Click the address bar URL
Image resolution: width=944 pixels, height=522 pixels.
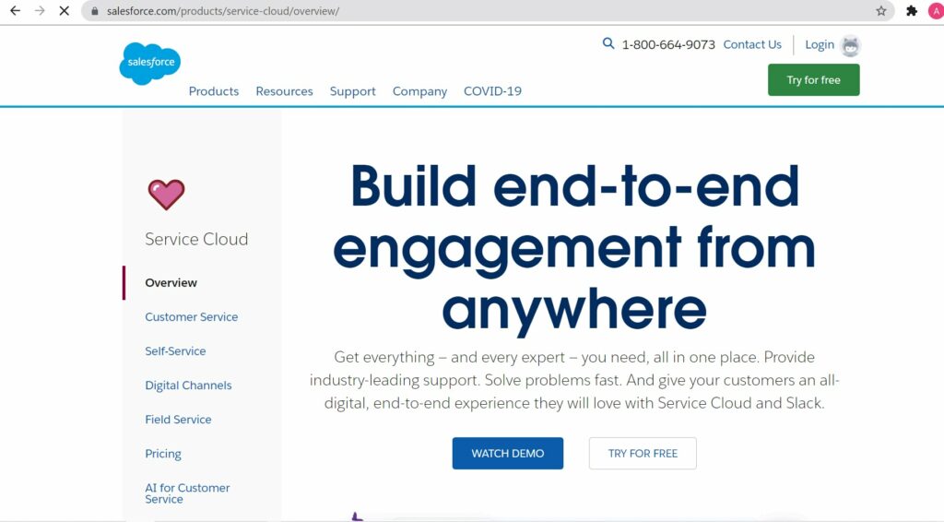pos(223,11)
